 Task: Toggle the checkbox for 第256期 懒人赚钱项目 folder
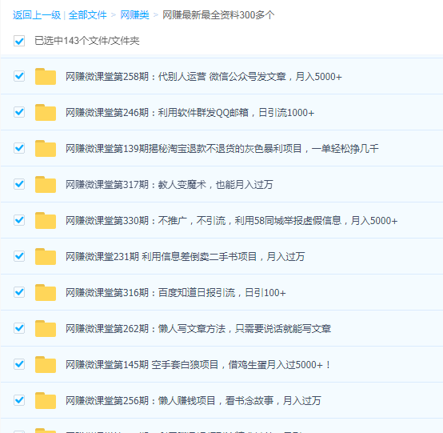pos(19,400)
